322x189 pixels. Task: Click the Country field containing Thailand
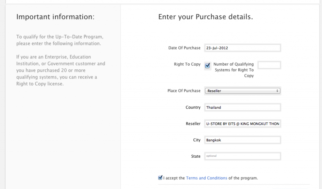pyautogui.click(x=242, y=107)
